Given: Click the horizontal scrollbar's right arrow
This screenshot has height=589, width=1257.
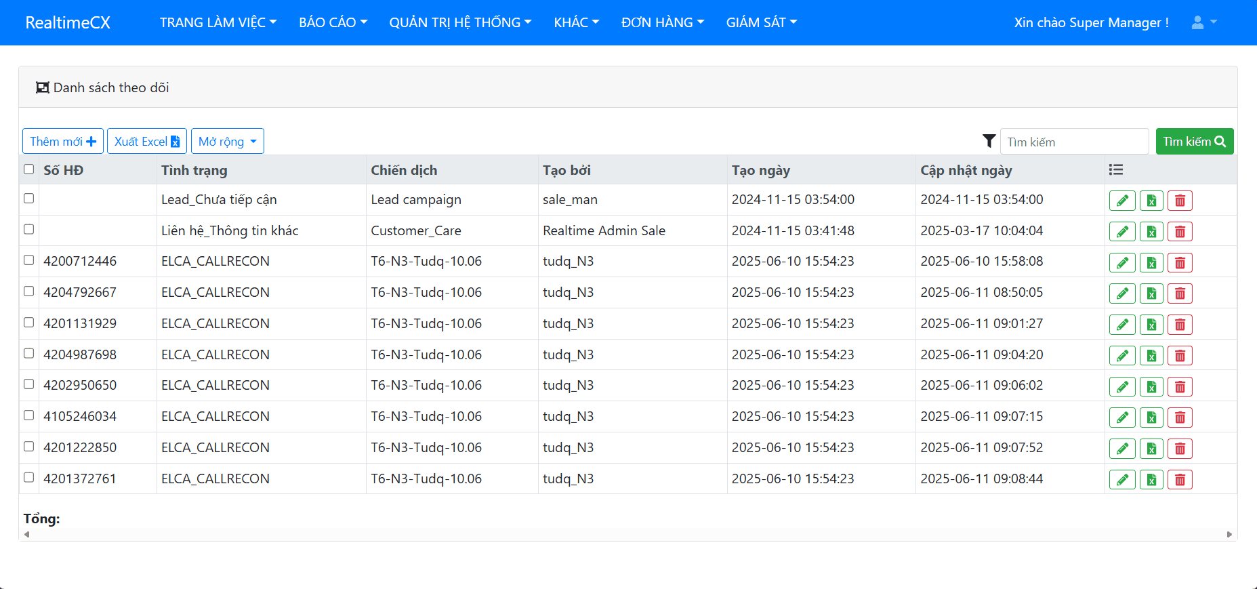Looking at the screenshot, I should [x=1229, y=535].
